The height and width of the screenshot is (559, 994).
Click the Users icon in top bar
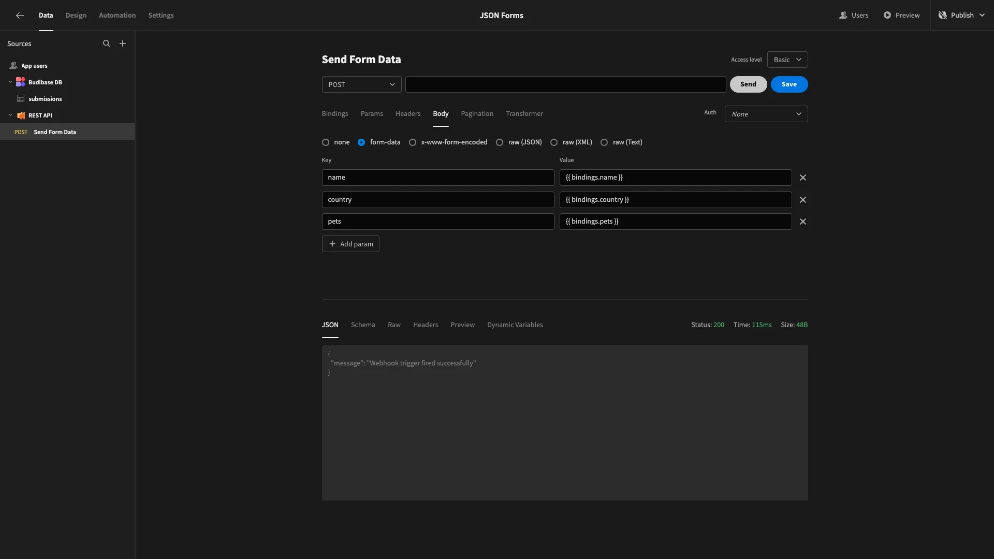pos(843,15)
